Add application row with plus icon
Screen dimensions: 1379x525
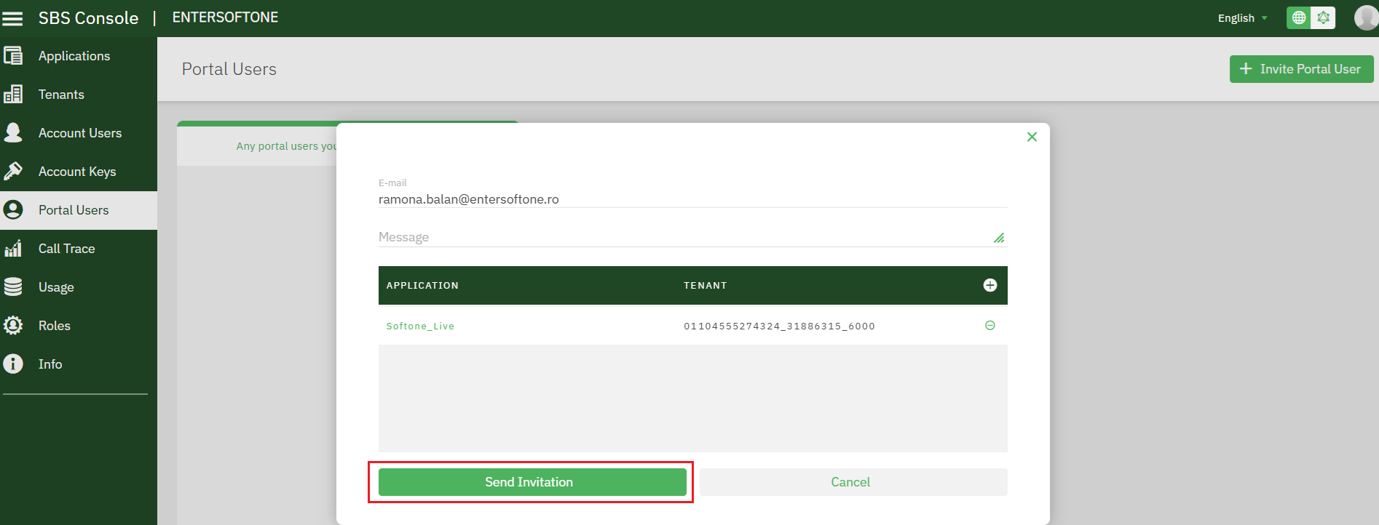pyautogui.click(x=990, y=285)
